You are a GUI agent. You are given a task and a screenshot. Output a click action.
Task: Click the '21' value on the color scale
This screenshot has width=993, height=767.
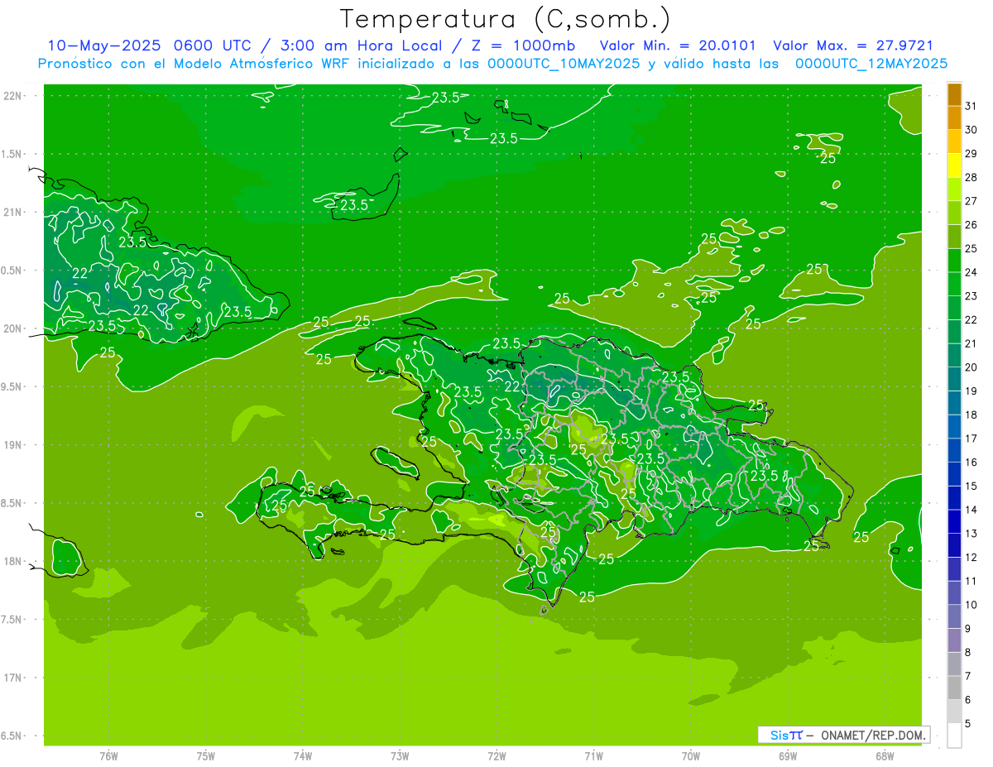coord(971,343)
